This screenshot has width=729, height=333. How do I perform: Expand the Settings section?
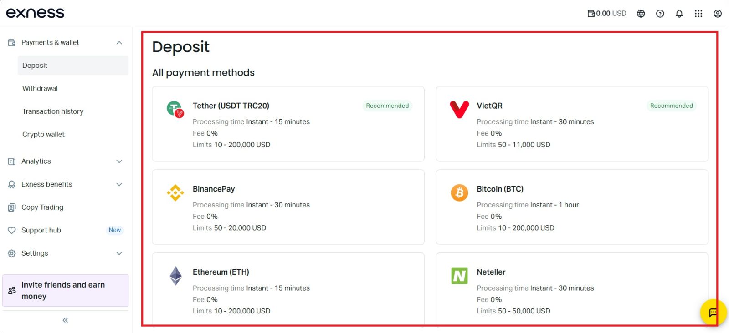119,253
